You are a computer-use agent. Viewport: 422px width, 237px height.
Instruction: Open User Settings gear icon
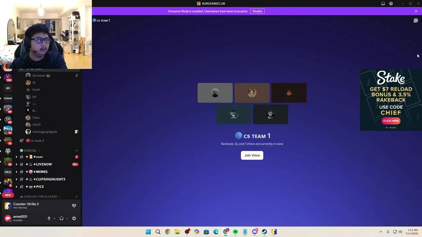tap(74, 218)
